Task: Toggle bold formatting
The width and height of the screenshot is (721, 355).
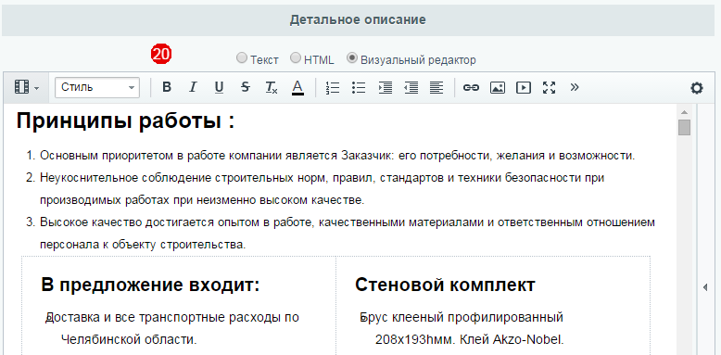Action: 167,87
